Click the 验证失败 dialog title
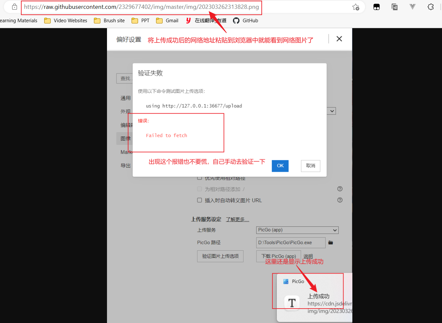This screenshot has width=442, height=323. coord(150,73)
